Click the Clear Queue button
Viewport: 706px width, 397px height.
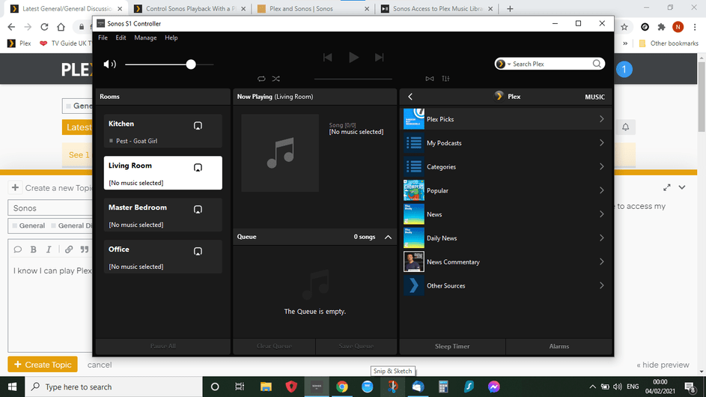pyautogui.click(x=274, y=346)
